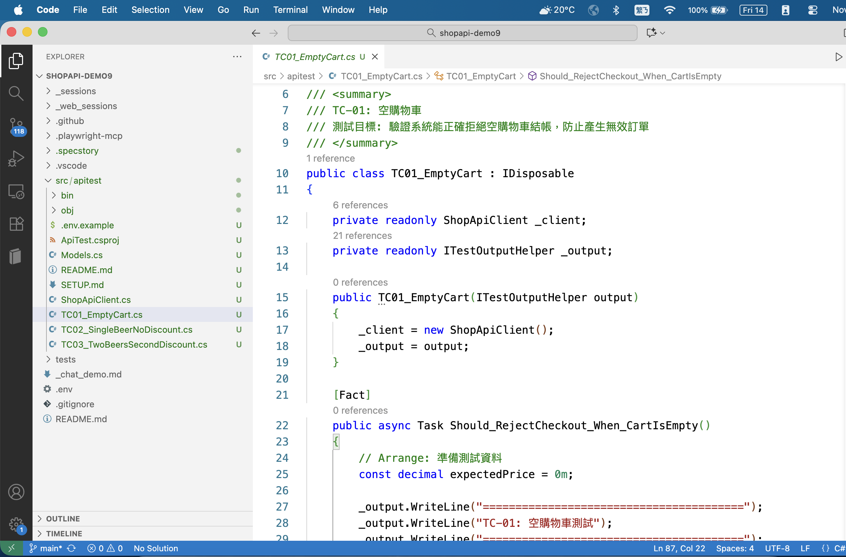Open the Extensions view
This screenshot has height=557, width=846.
pyautogui.click(x=16, y=223)
